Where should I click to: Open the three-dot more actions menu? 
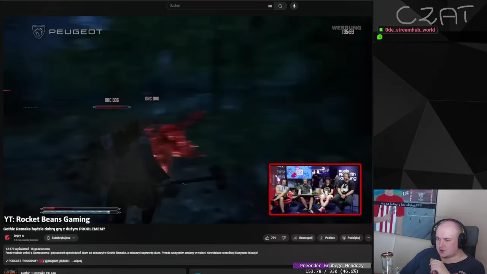(x=368, y=238)
